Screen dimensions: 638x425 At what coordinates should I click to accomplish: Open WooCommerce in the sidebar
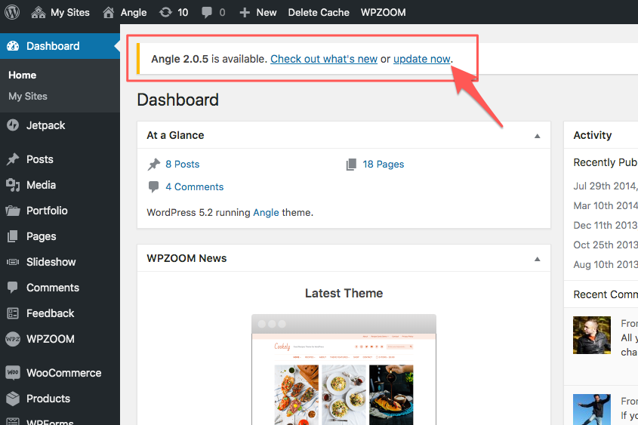(x=63, y=373)
